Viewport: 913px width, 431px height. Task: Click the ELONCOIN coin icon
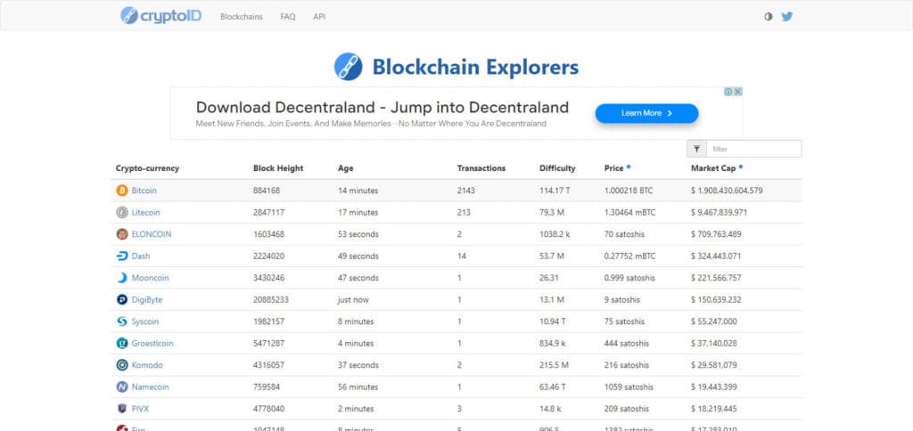tap(121, 234)
